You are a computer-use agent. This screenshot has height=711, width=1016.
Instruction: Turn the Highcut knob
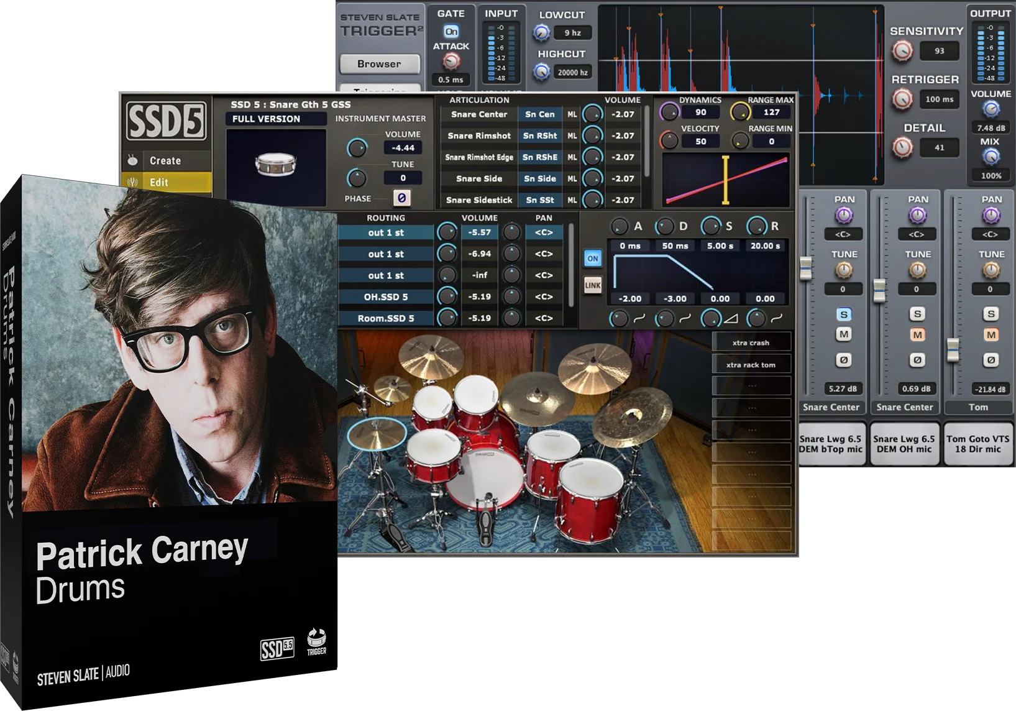[541, 72]
